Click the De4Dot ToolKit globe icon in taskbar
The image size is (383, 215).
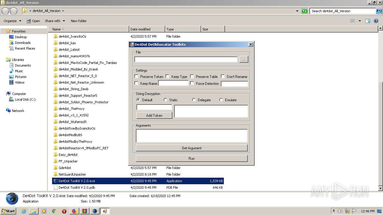point(95,211)
